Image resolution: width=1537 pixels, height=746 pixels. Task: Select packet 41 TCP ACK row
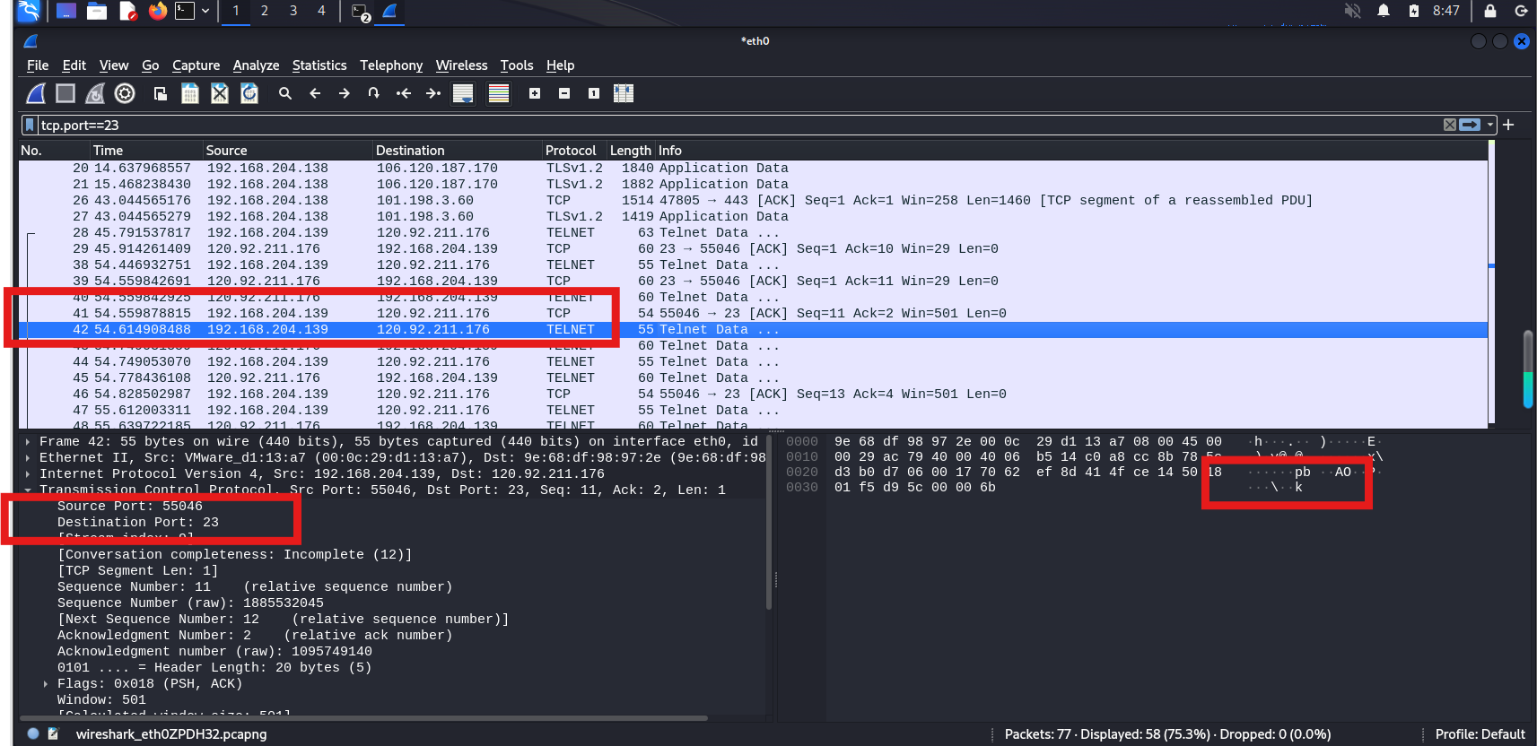point(753,313)
